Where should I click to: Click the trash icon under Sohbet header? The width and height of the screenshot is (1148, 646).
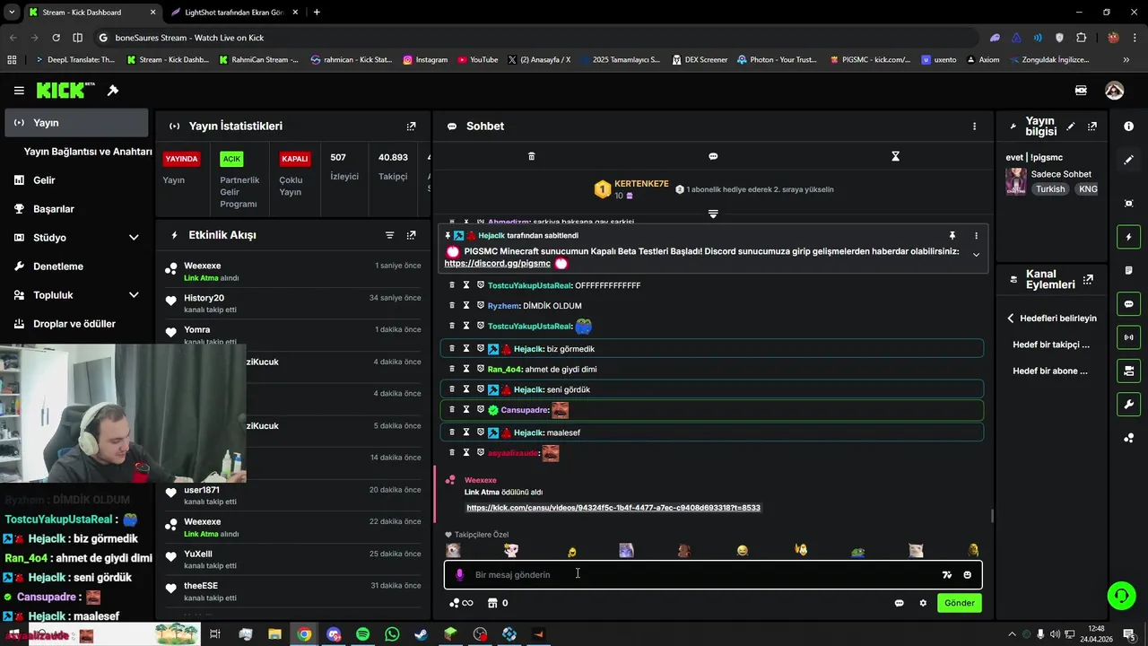click(x=531, y=156)
